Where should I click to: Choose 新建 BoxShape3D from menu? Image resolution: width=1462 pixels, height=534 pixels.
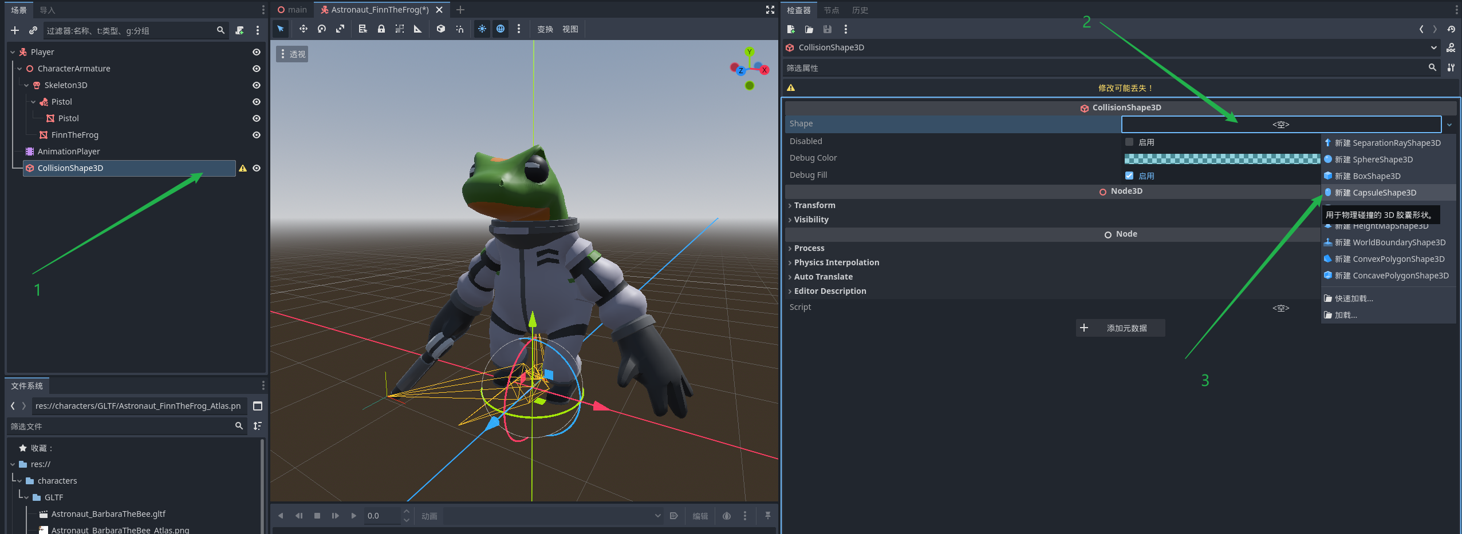tap(1388, 176)
